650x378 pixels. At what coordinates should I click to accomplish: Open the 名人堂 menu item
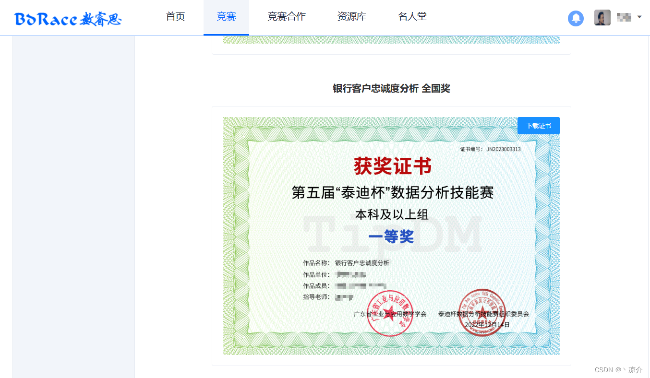[412, 17]
